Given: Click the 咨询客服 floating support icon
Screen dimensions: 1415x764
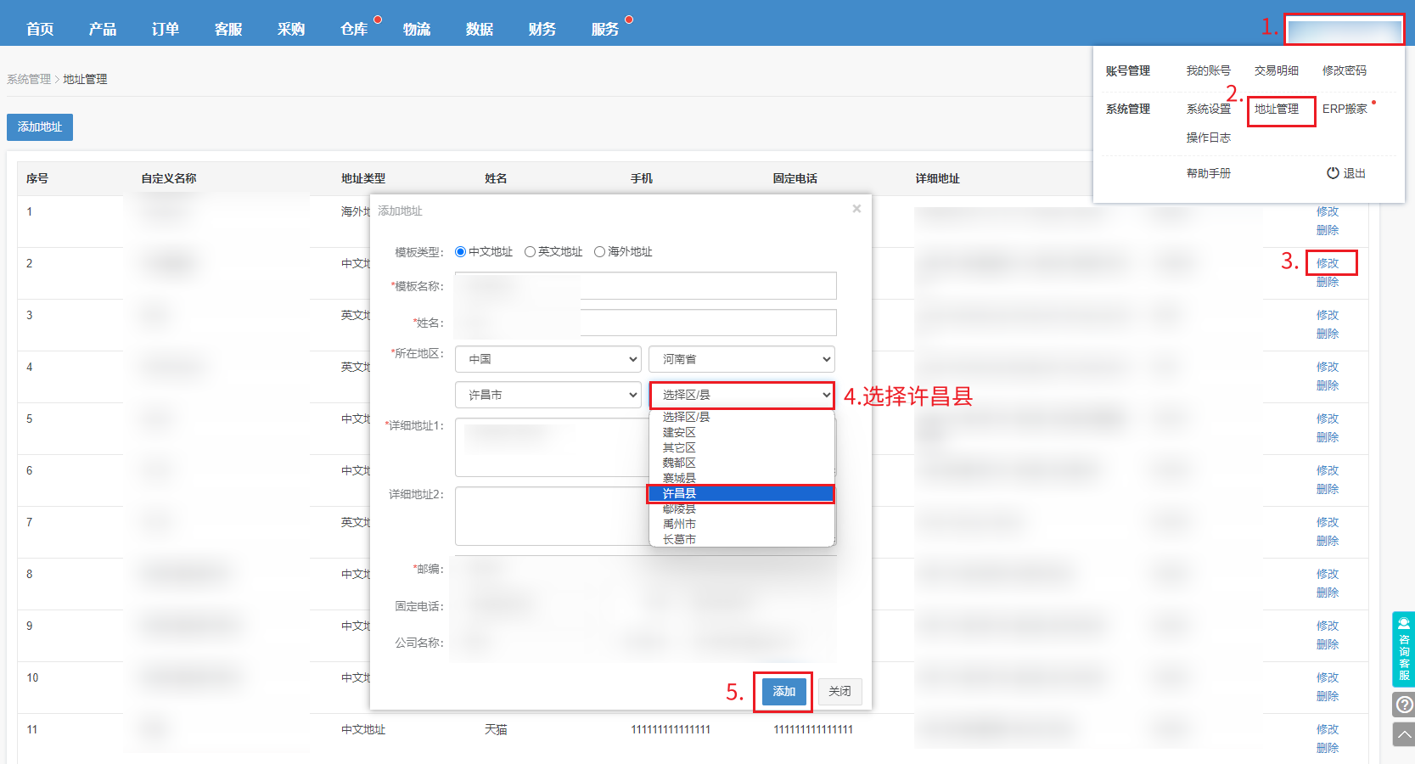Looking at the screenshot, I should (1403, 649).
